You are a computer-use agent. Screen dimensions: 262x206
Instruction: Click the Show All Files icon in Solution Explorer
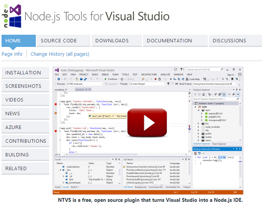tap(224, 94)
